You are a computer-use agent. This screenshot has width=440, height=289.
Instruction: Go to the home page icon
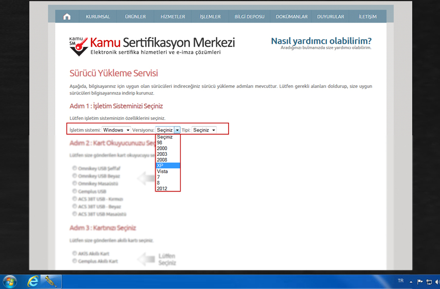click(67, 16)
